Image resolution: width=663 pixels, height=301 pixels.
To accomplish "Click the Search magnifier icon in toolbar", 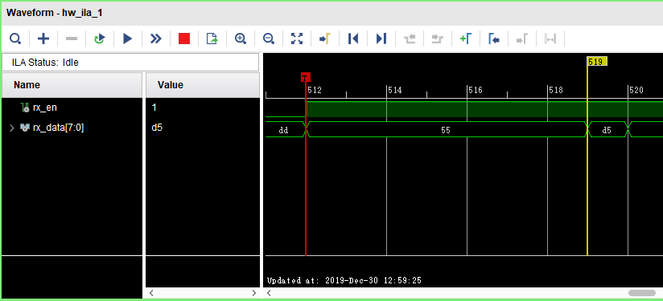I will pos(15,39).
